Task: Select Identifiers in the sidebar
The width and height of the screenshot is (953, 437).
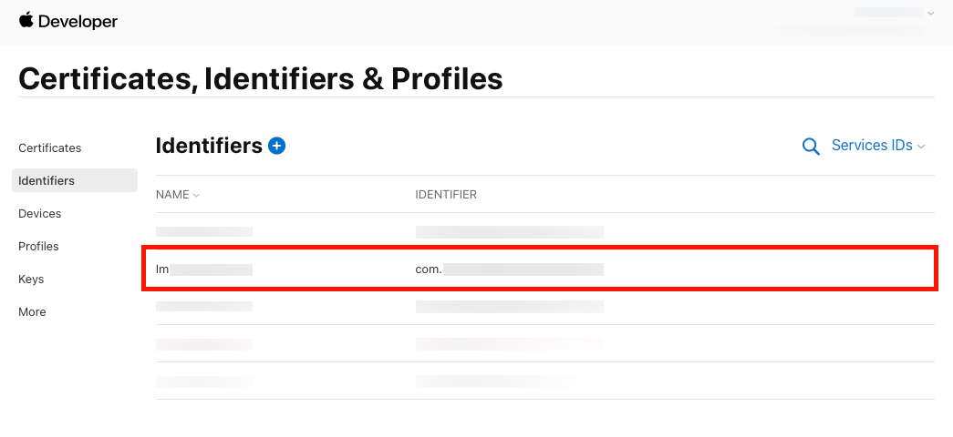Action: (47, 180)
